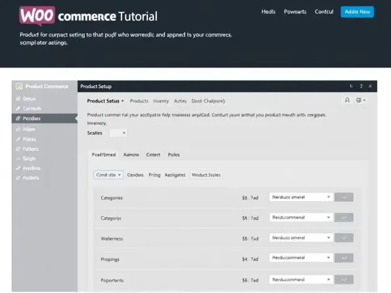The height and width of the screenshot is (293, 391).
Task: Select the Woduct Stales filter
Action: 206,175
